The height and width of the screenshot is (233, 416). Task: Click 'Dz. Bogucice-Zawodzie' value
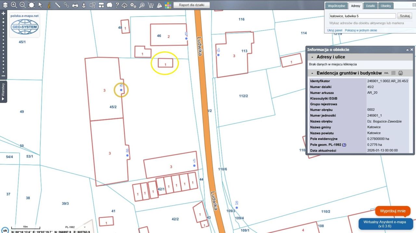point(384,121)
